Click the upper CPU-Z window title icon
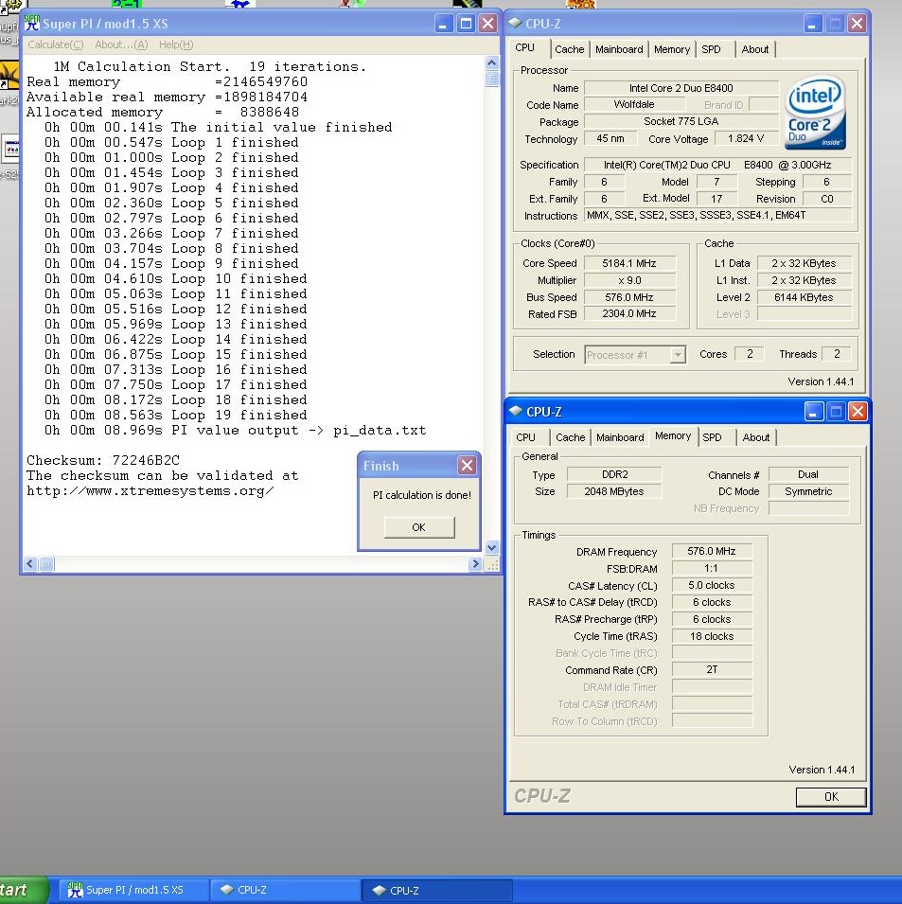The width and height of the screenshot is (902, 904). pos(515,24)
